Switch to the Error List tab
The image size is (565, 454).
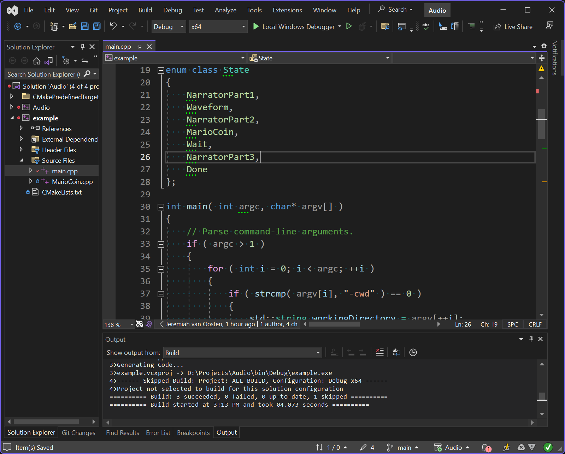coord(158,432)
